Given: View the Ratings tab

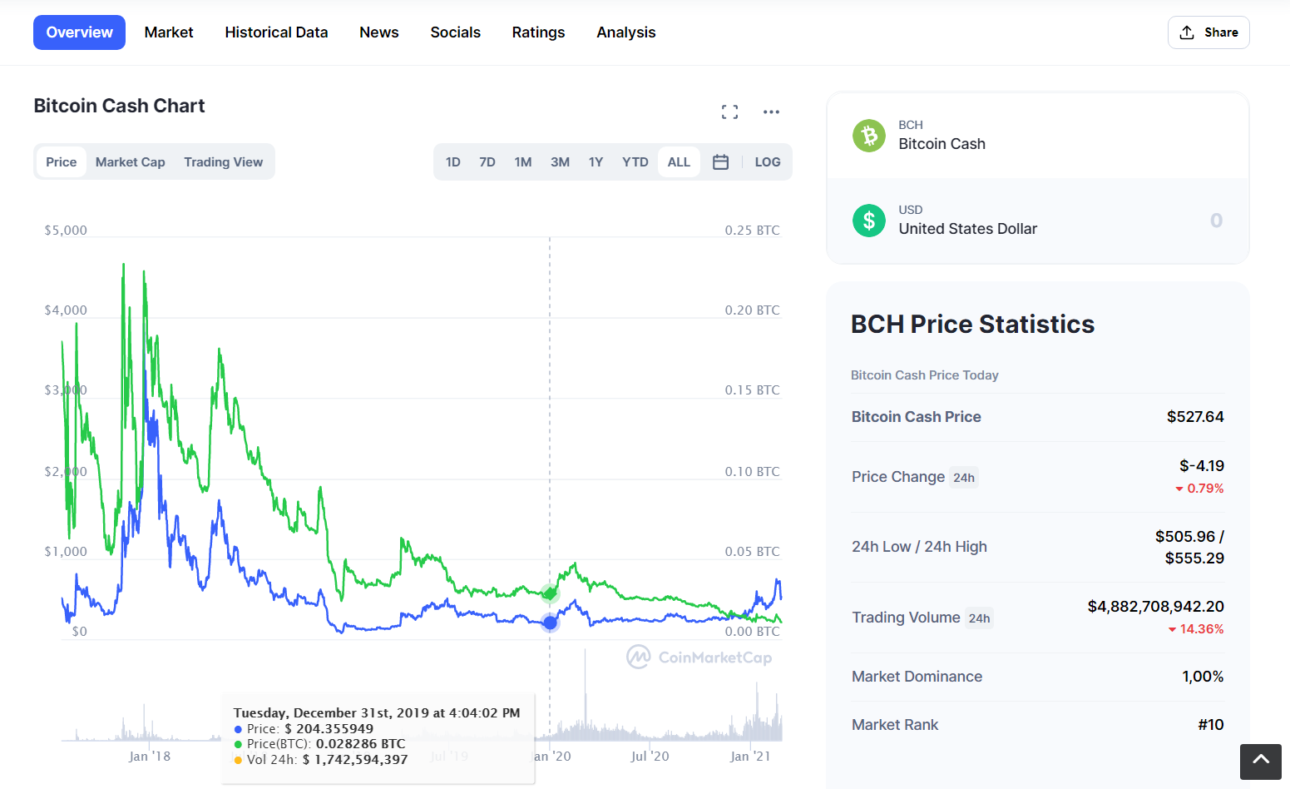Looking at the screenshot, I should point(539,32).
